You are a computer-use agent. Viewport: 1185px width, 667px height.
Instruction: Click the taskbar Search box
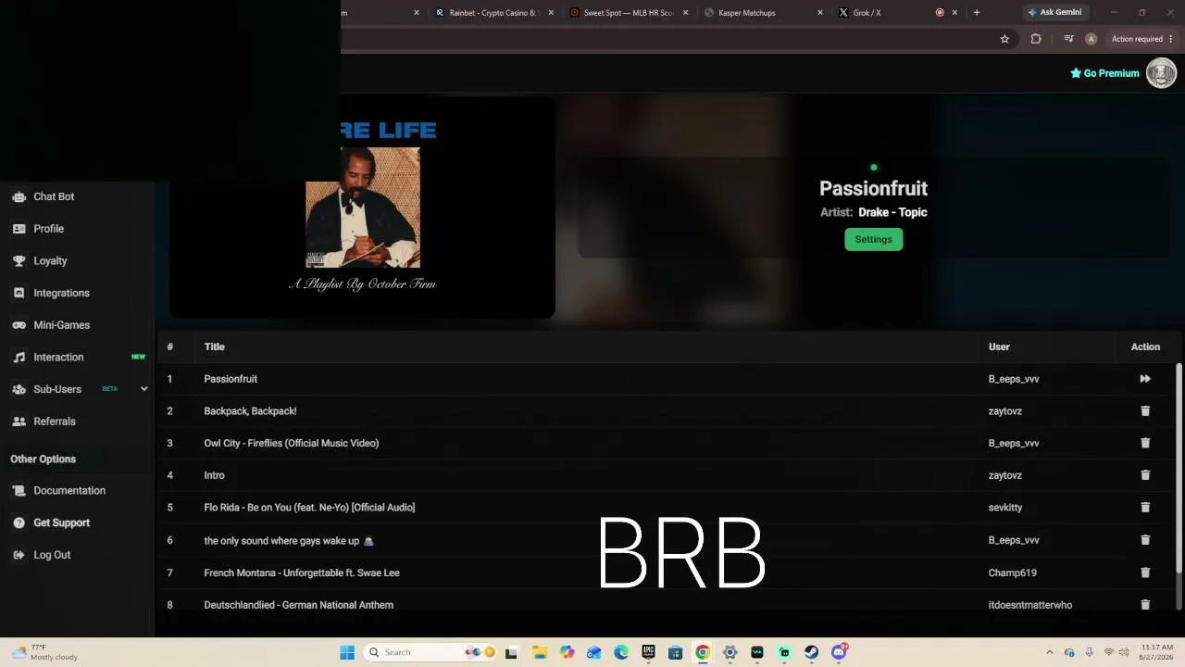(430, 652)
